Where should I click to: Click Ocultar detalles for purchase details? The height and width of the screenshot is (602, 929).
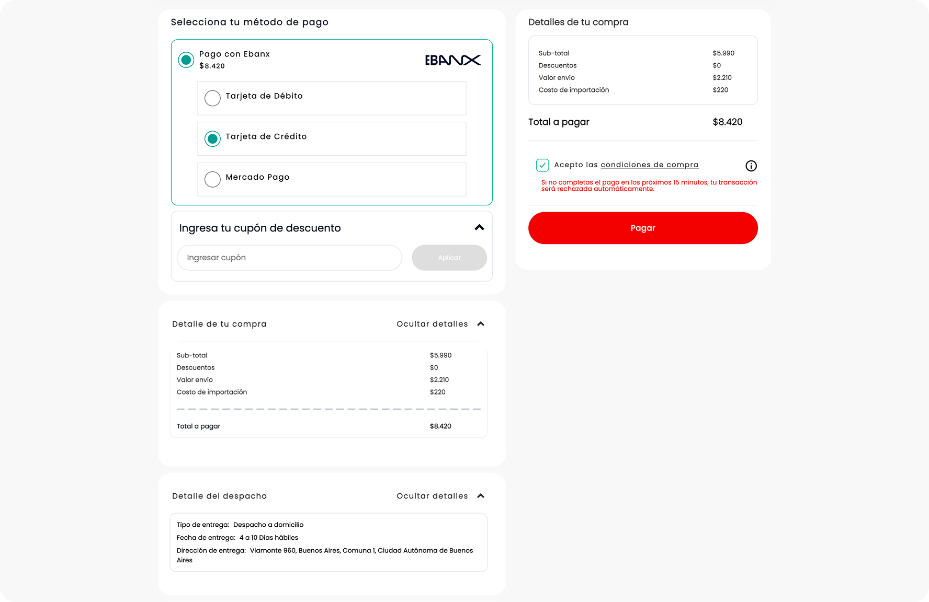432,324
